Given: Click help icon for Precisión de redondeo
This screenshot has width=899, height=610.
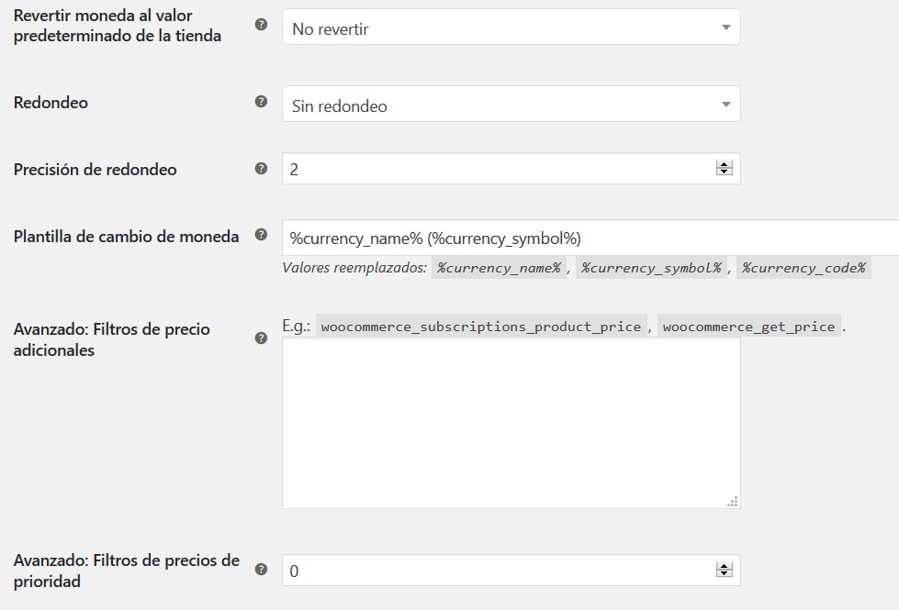Looking at the screenshot, I should [x=261, y=169].
